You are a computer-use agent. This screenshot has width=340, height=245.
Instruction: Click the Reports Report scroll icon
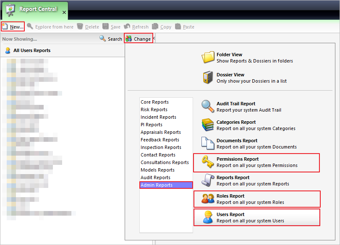208,180
